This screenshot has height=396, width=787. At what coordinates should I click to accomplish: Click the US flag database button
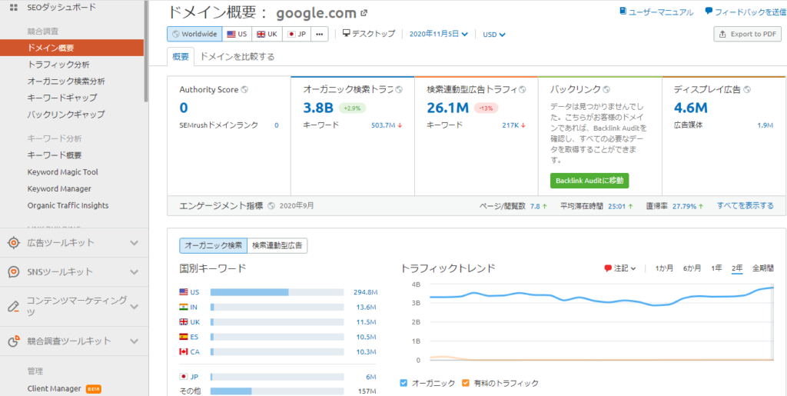(x=237, y=34)
